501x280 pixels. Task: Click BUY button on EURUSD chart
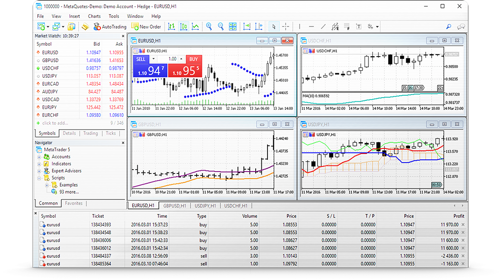[x=193, y=59]
